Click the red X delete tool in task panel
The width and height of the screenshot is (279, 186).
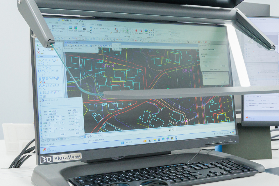point(38,52)
